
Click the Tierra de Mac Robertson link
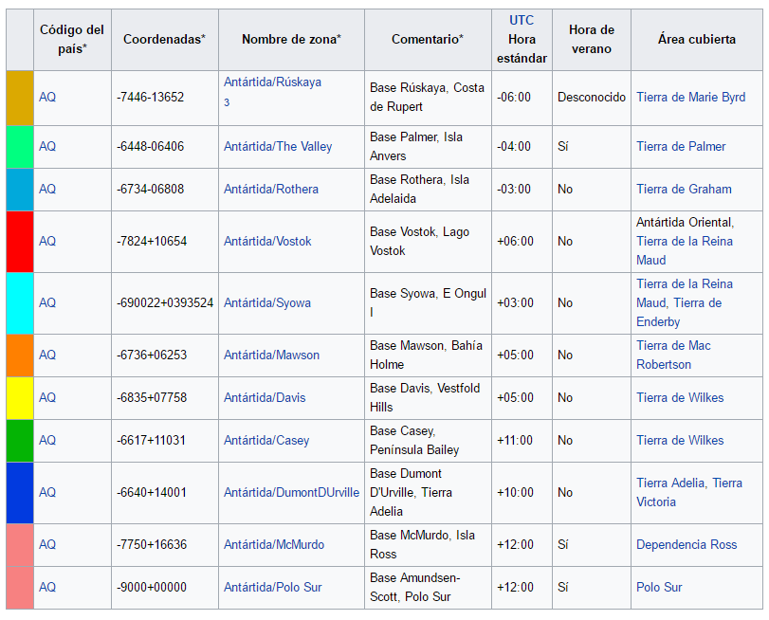(673, 355)
